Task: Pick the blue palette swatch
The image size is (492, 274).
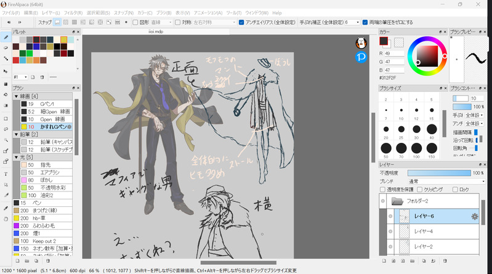Action: click(x=36, y=46)
